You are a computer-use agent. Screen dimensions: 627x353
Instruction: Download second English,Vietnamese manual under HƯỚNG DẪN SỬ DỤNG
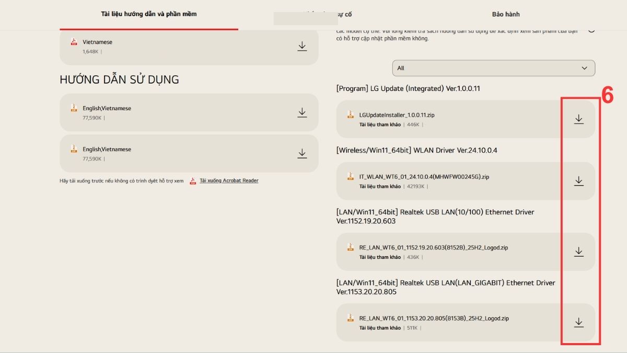(302, 153)
